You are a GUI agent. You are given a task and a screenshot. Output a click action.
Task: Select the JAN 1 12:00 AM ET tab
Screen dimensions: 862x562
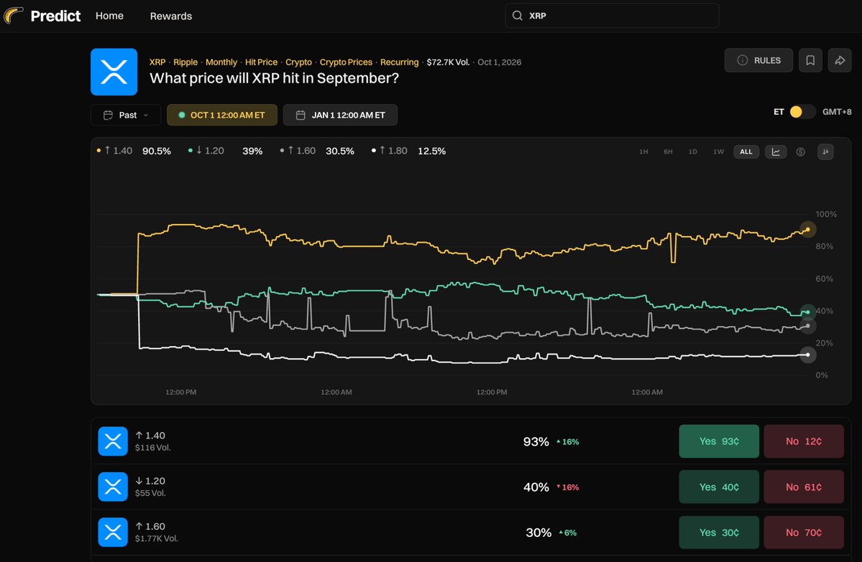click(x=340, y=115)
